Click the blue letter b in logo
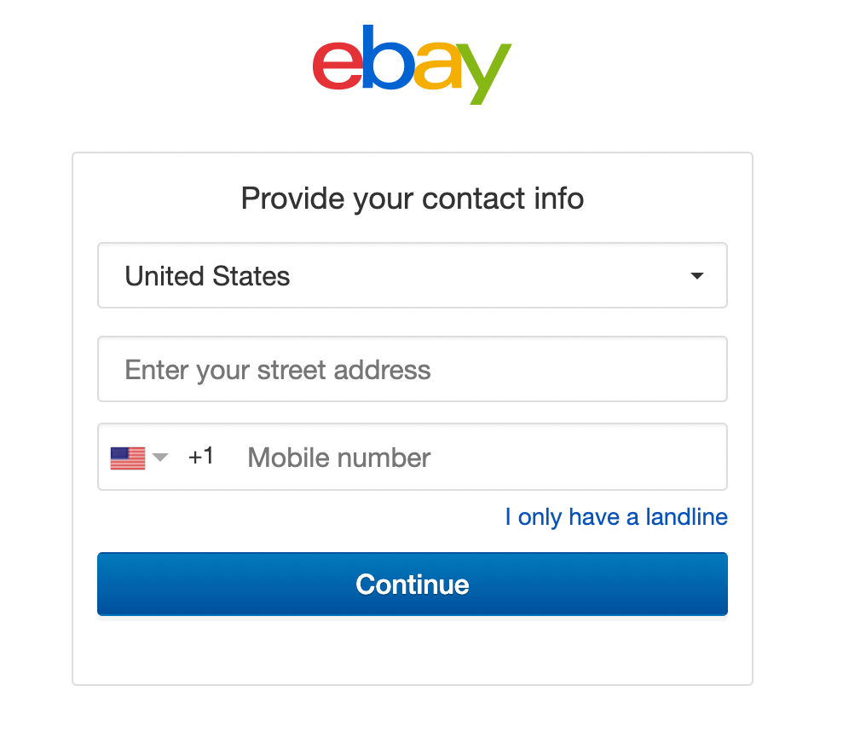 tap(388, 57)
